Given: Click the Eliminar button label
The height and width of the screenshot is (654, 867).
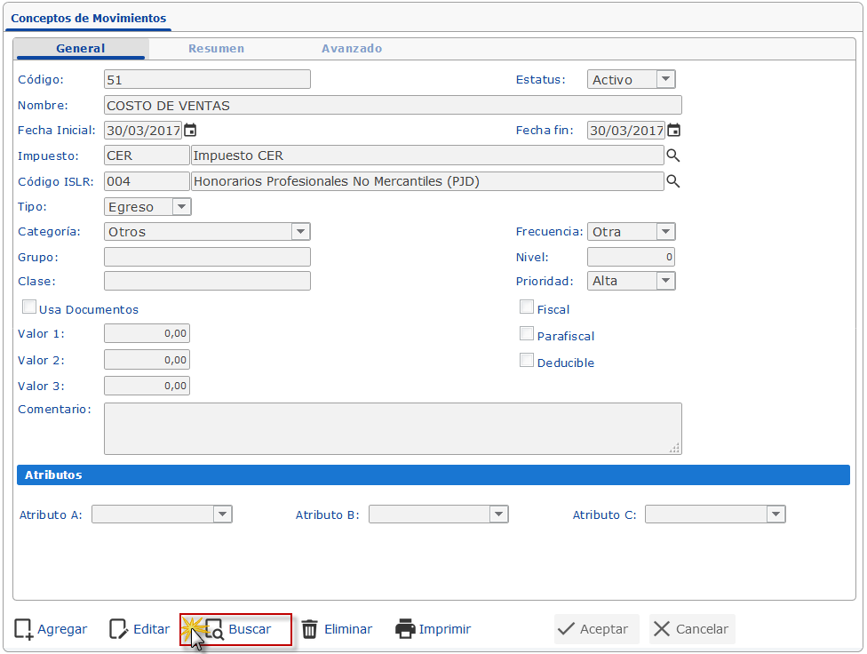Looking at the screenshot, I should [x=348, y=629].
